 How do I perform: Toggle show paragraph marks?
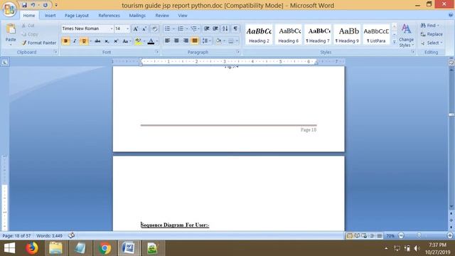click(235, 28)
